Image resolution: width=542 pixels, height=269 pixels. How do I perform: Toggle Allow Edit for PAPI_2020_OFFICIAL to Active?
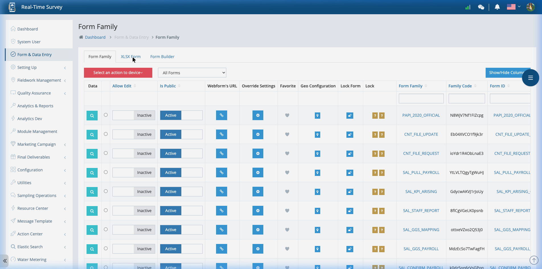coord(123,115)
